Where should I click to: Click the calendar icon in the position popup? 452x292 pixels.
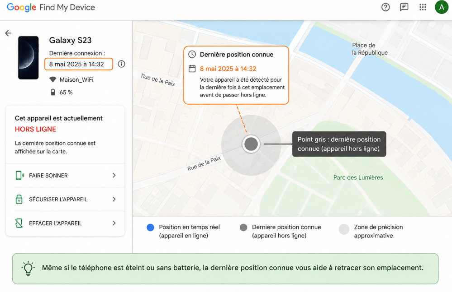pos(192,69)
